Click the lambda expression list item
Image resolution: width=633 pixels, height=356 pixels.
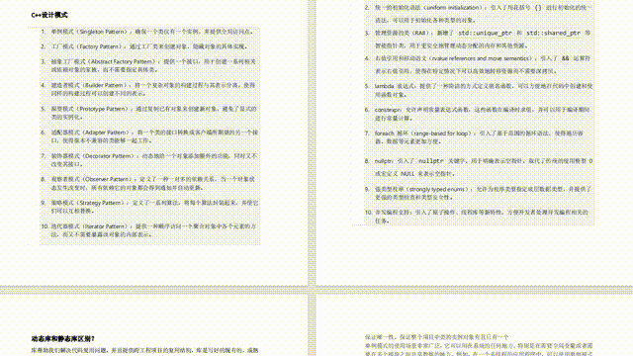(x=479, y=90)
